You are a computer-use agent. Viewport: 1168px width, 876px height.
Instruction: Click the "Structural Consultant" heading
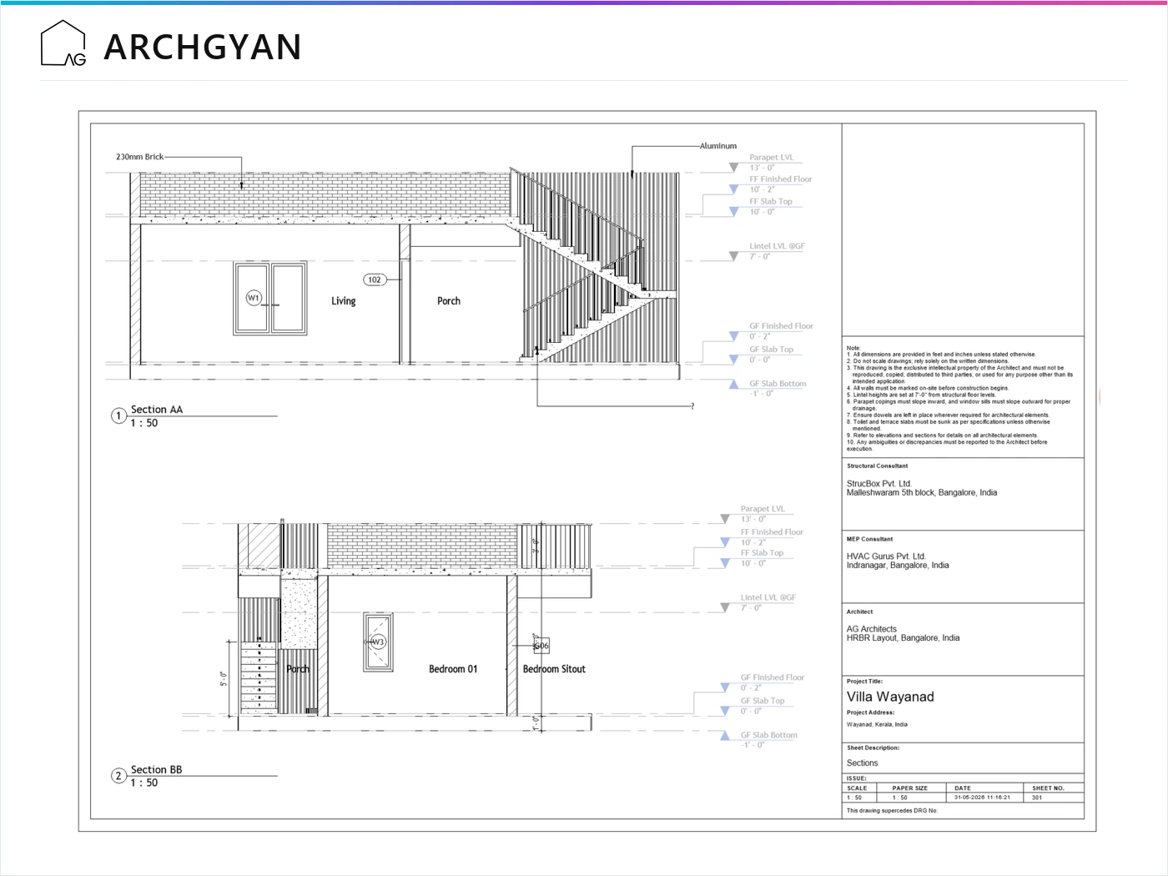878,466
